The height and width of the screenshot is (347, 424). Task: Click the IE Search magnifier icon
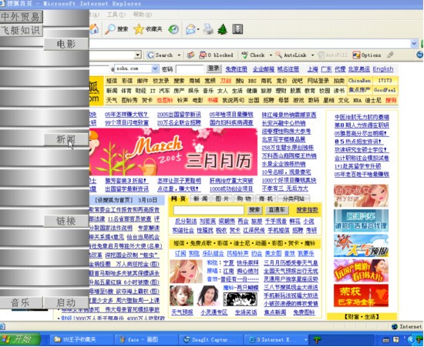pos(110,29)
